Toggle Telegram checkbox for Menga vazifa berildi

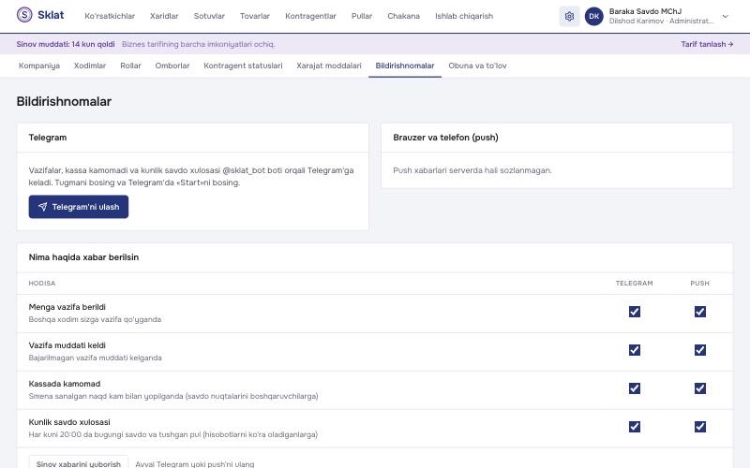pyautogui.click(x=635, y=312)
